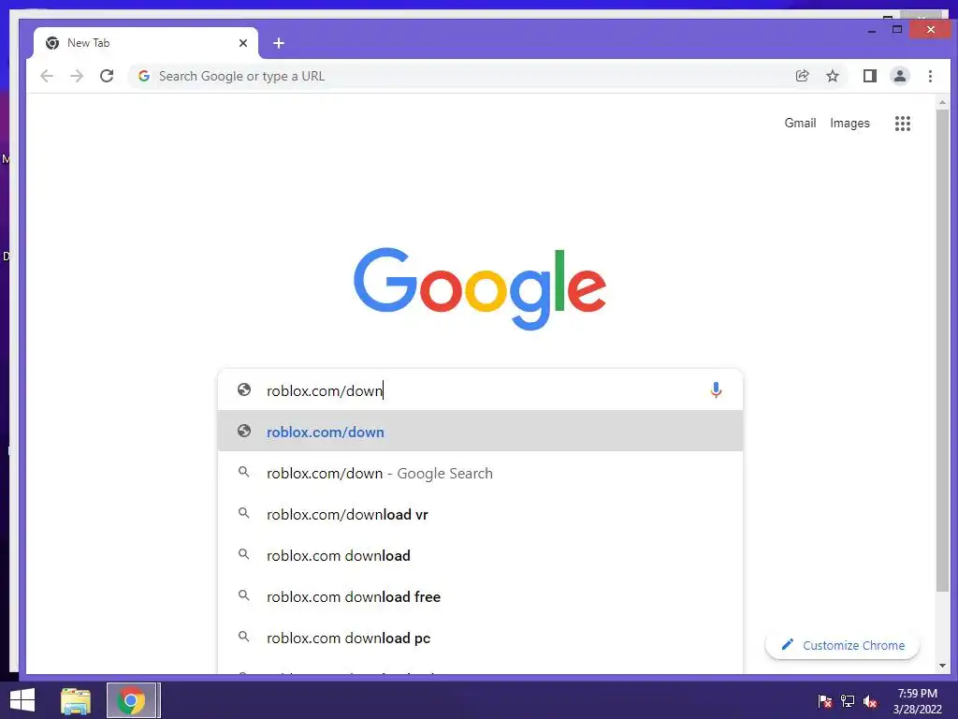
Task: Click the browser Back arrow
Action: tap(47, 77)
